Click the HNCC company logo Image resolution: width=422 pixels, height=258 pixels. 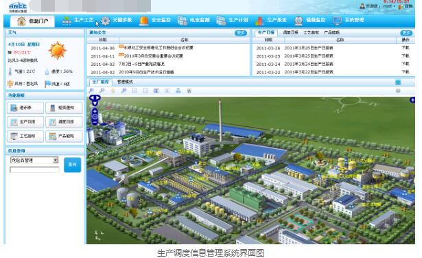coord(18,7)
